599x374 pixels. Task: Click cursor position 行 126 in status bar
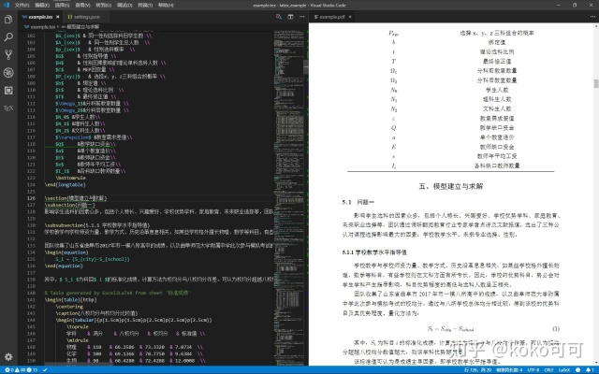pyautogui.click(x=477, y=370)
